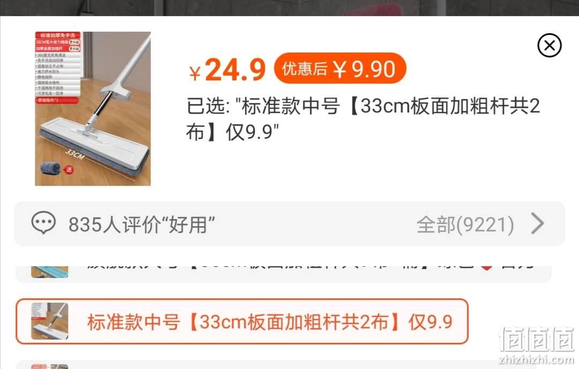Tap the red 送 gift badge in photo
Viewport: 579px width, 369px height.
click(69, 169)
